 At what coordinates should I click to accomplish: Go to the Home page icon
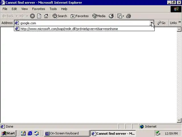tap(46, 16)
